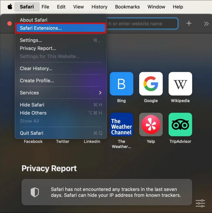The image size is (212, 213).
Task: Open the Yelp favorite icon
Action: pyautogui.click(x=151, y=125)
